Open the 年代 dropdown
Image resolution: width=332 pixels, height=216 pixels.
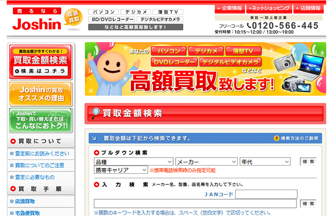(265, 162)
